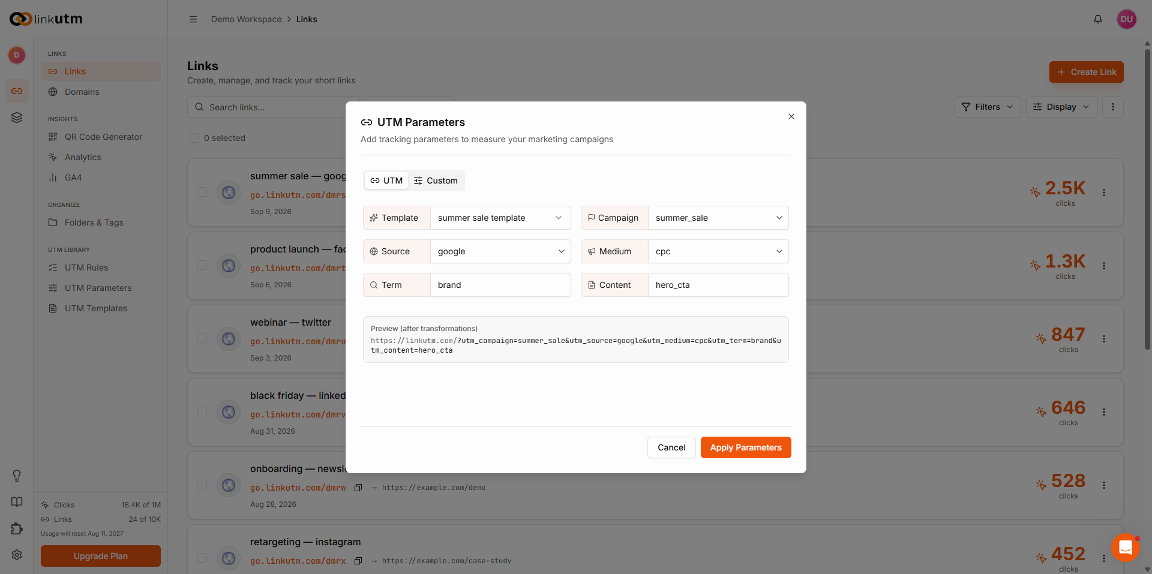Open the page overflow menu beside Display

[x=1113, y=107]
